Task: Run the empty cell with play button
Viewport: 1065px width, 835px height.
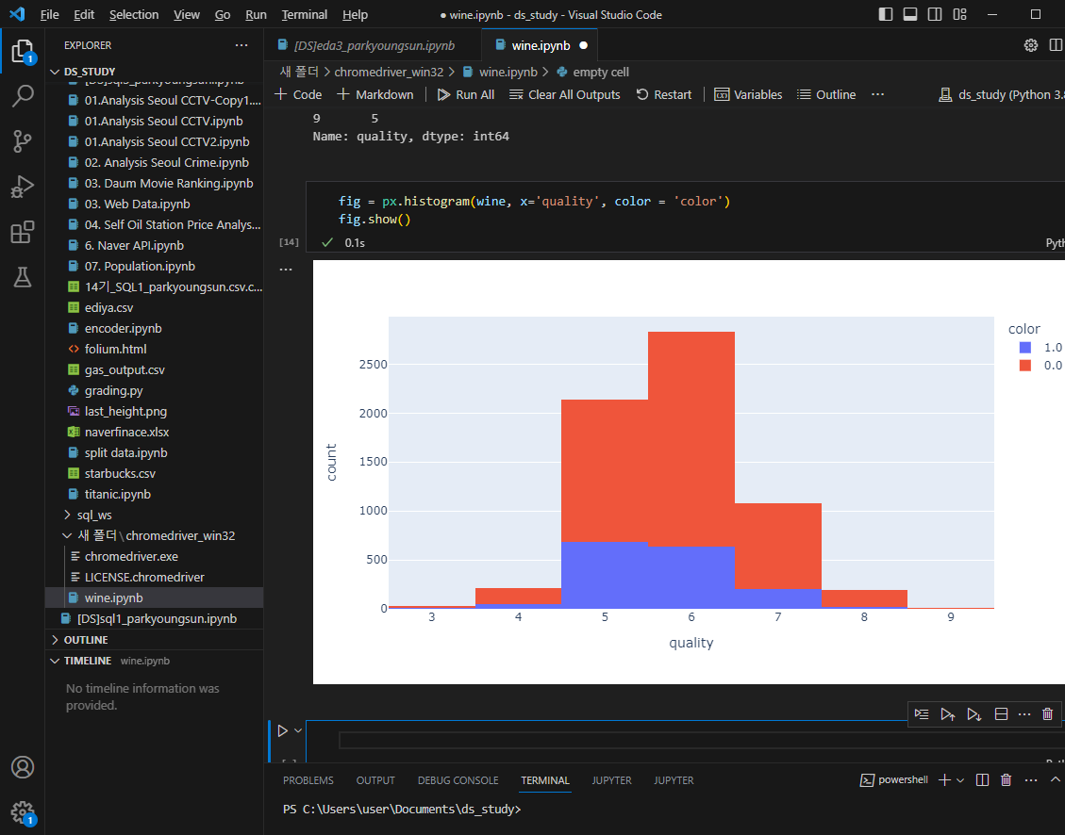Action: pos(282,730)
